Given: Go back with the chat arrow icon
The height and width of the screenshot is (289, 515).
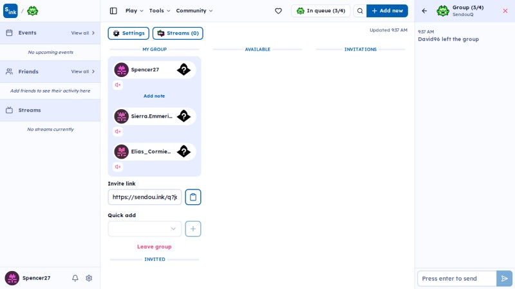Looking at the screenshot, I should coord(424,11).
